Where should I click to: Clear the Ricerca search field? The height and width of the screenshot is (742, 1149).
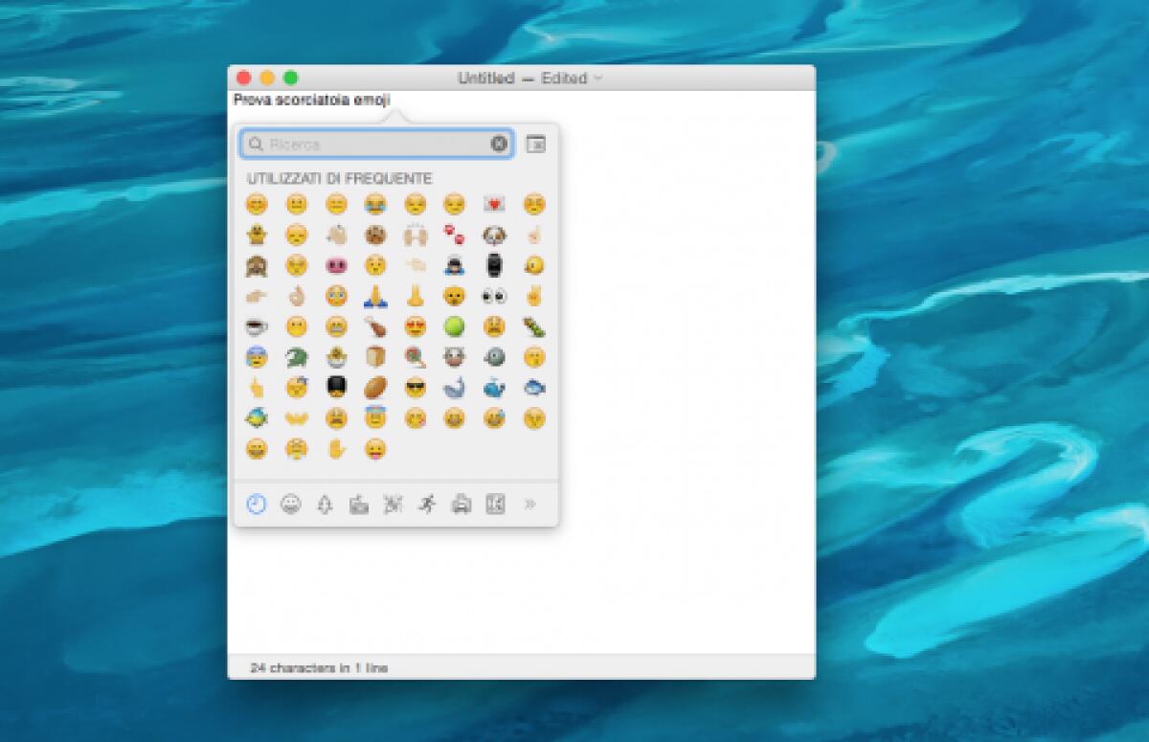pyautogui.click(x=499, y=144)
